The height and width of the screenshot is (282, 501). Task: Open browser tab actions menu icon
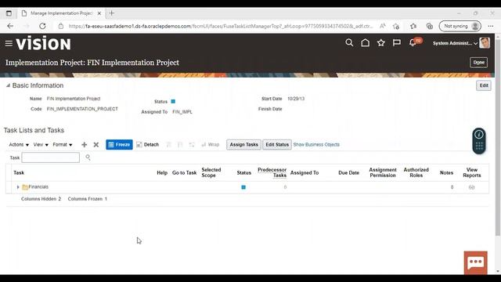point(9,13)
